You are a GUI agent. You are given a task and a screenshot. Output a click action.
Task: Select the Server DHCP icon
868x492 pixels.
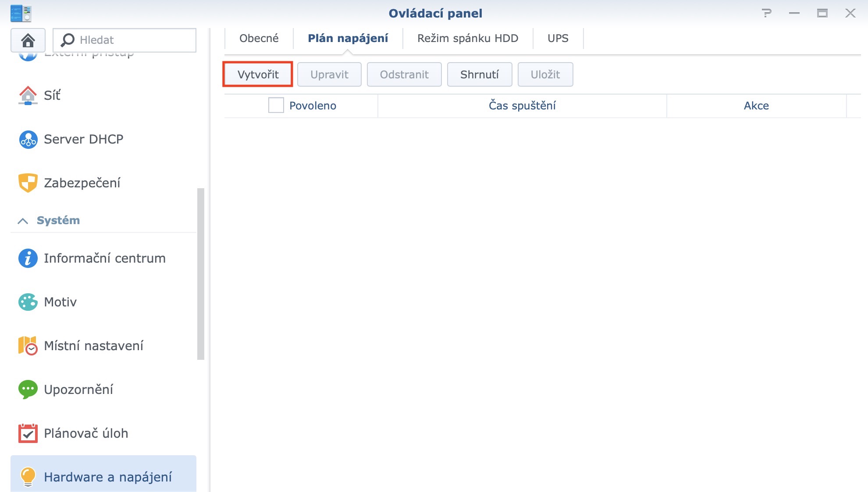[28, 139]
